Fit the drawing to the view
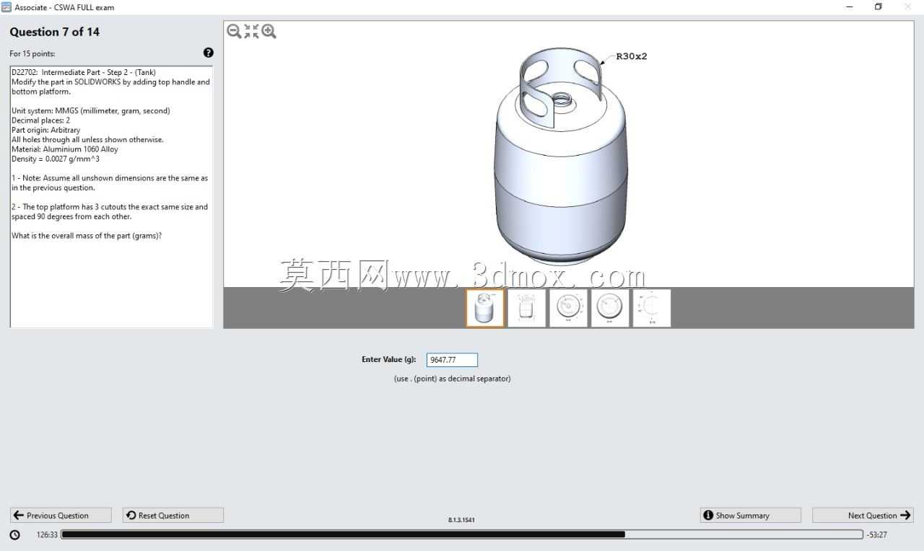This screenshot has width=924, height=551. coord(251,31)
